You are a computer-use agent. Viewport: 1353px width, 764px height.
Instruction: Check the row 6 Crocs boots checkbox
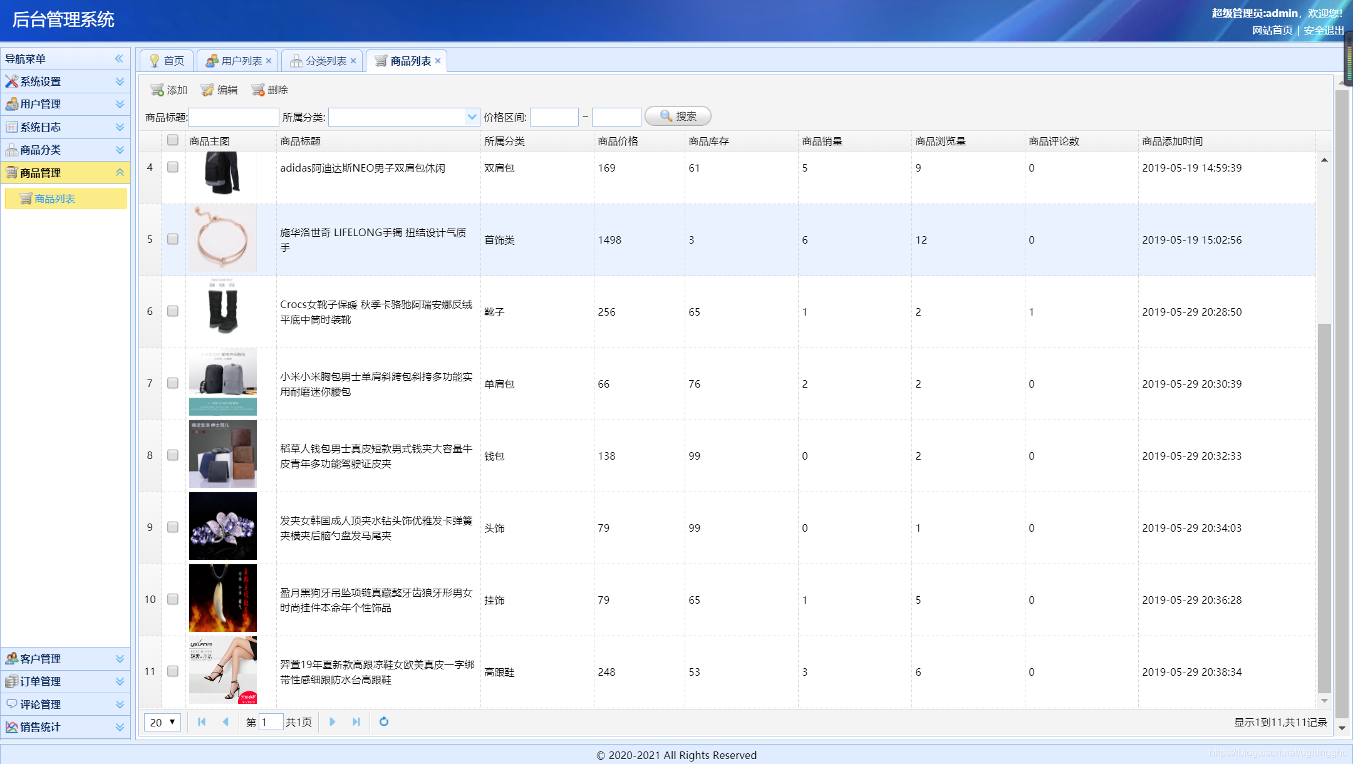pyautogui.click(x=173, y=311)
